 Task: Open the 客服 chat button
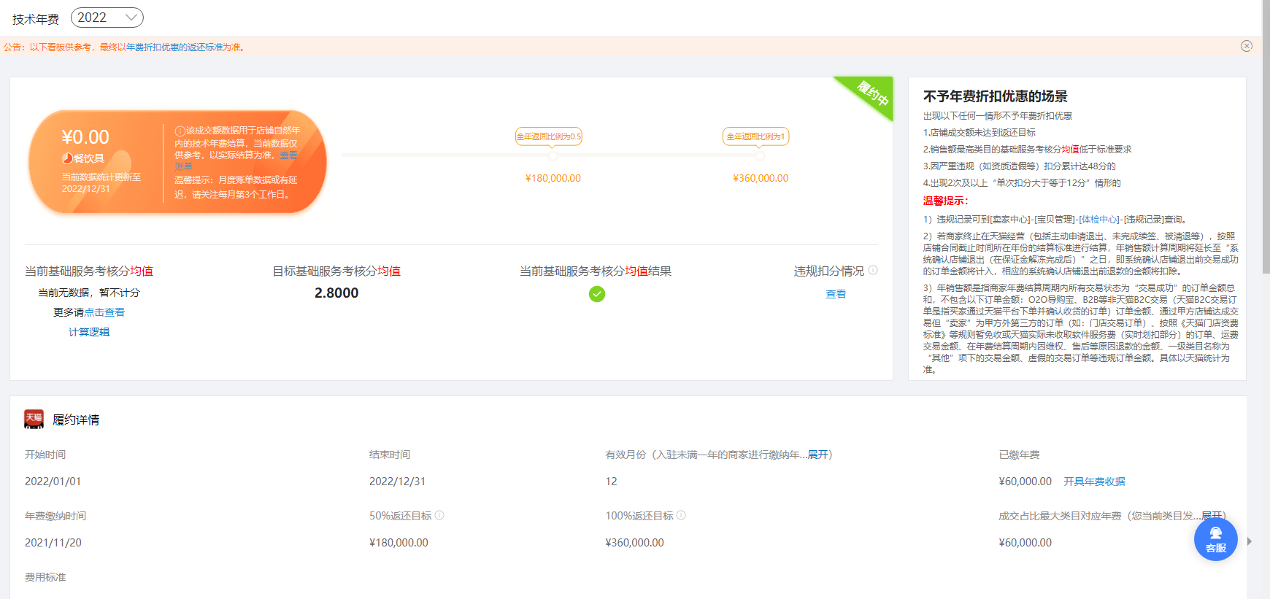1216,539
